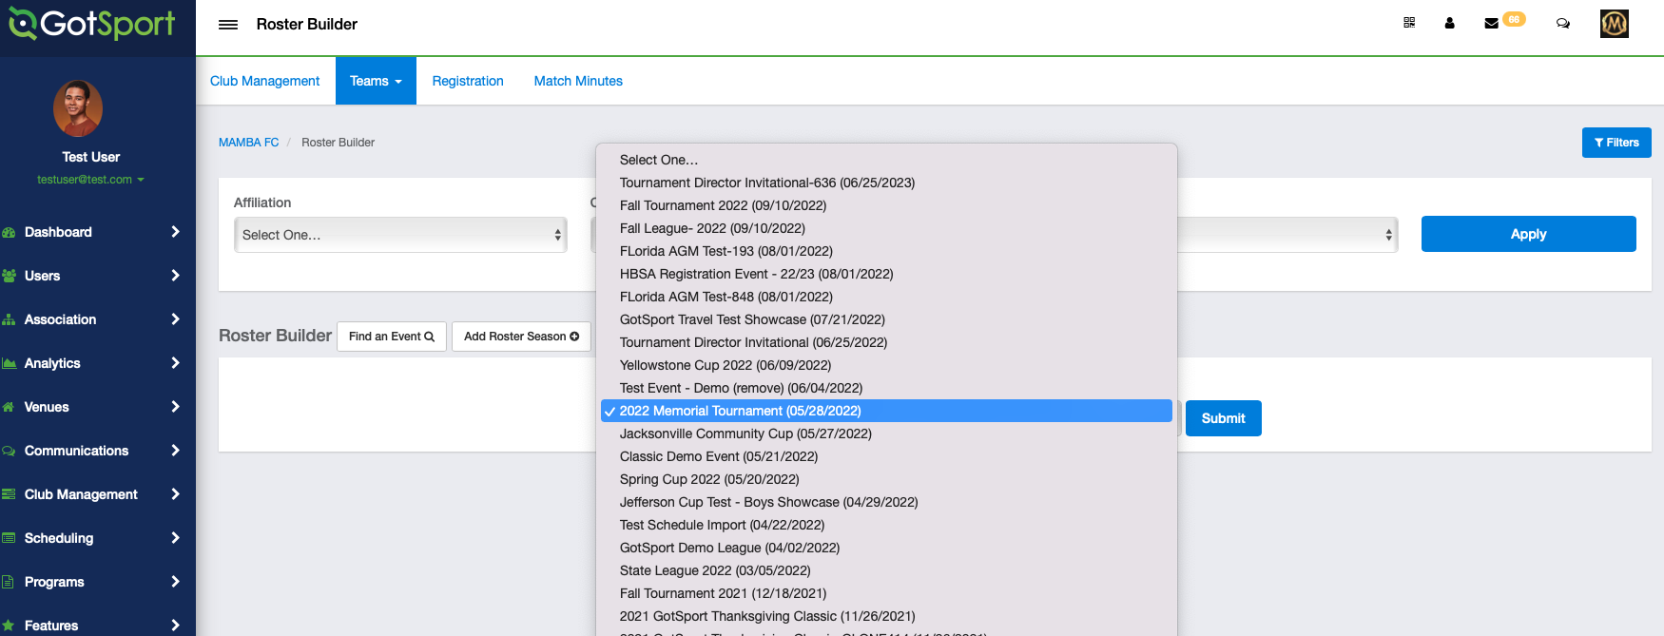This screenshot has width=1664, height=636.
Task: Expand the Venues chevron
Action: [175, 407]
